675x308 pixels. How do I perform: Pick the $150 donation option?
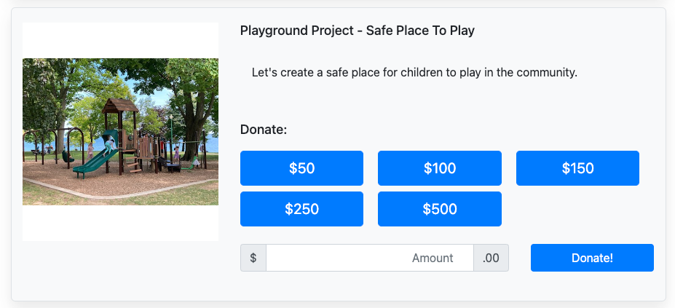tap(577, 168)
